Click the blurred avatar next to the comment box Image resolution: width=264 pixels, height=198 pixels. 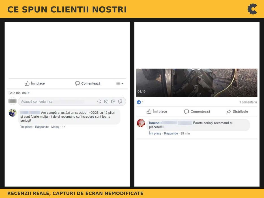coord(12,101)
